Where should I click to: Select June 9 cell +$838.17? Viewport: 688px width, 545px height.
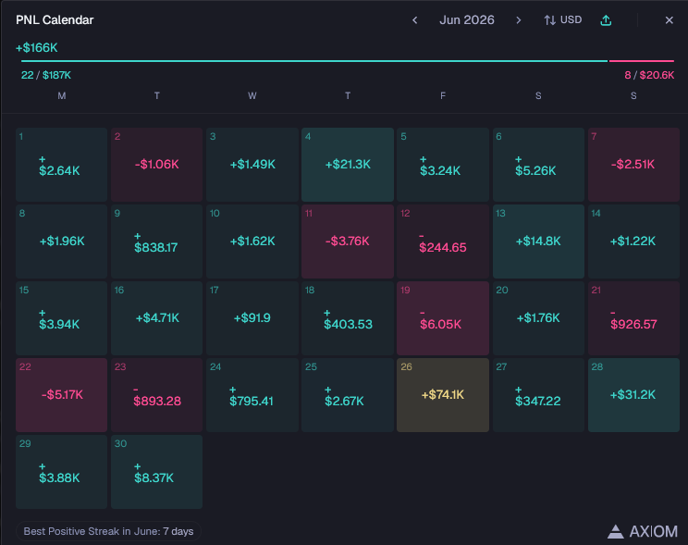click(x=156, y=242)
